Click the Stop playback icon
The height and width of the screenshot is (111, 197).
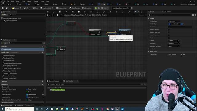(x=102, y=8)
